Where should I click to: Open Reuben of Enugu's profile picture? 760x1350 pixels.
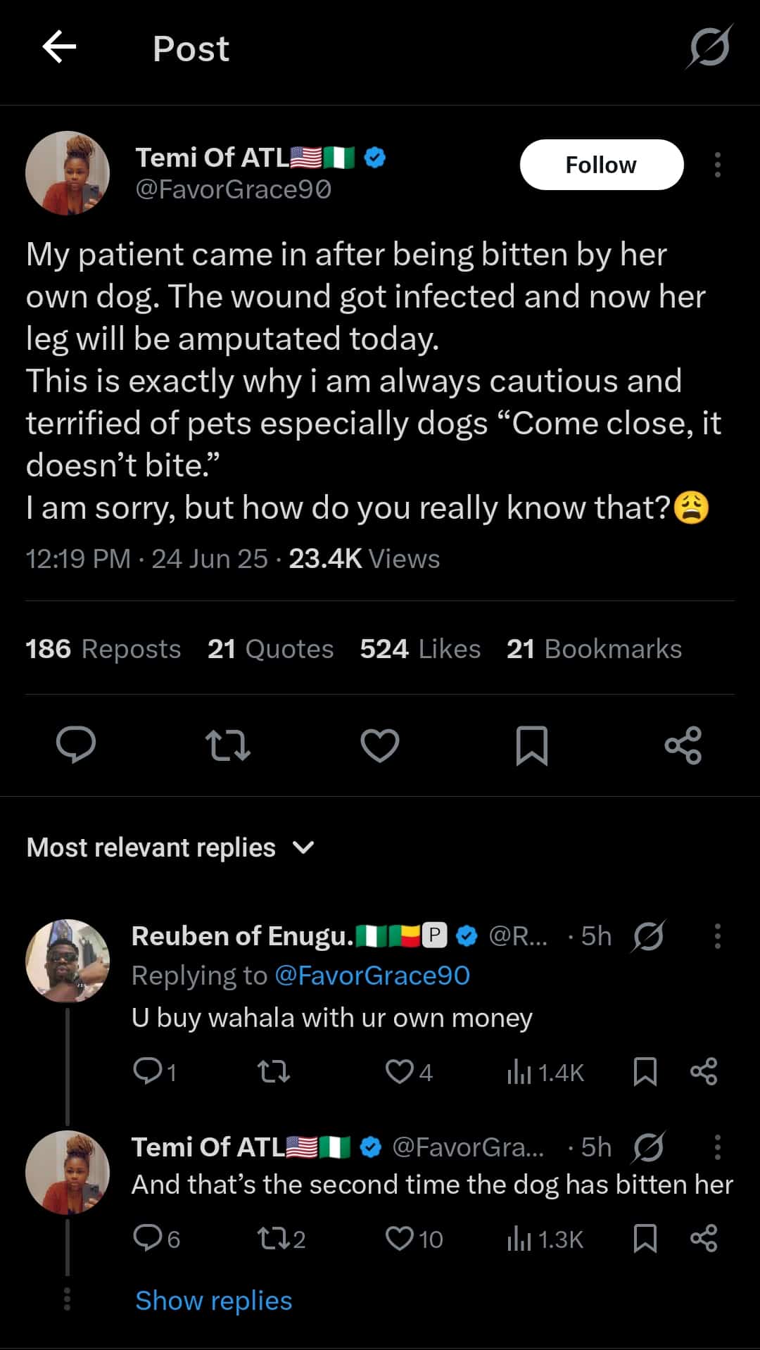coord(68,961)
